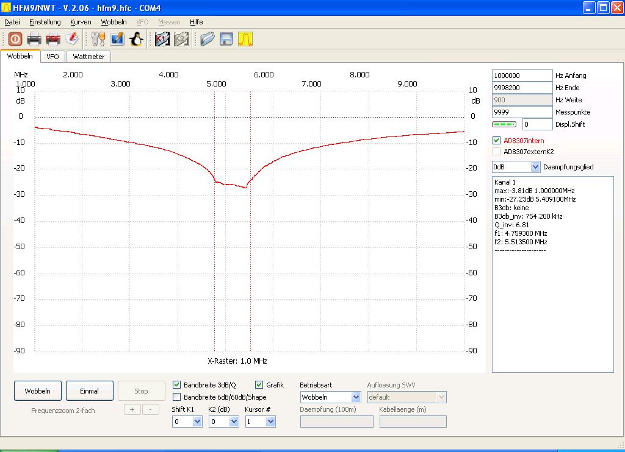Uncheck the Bandbreite 3dB/Q checkbox

tap(177, 385)
